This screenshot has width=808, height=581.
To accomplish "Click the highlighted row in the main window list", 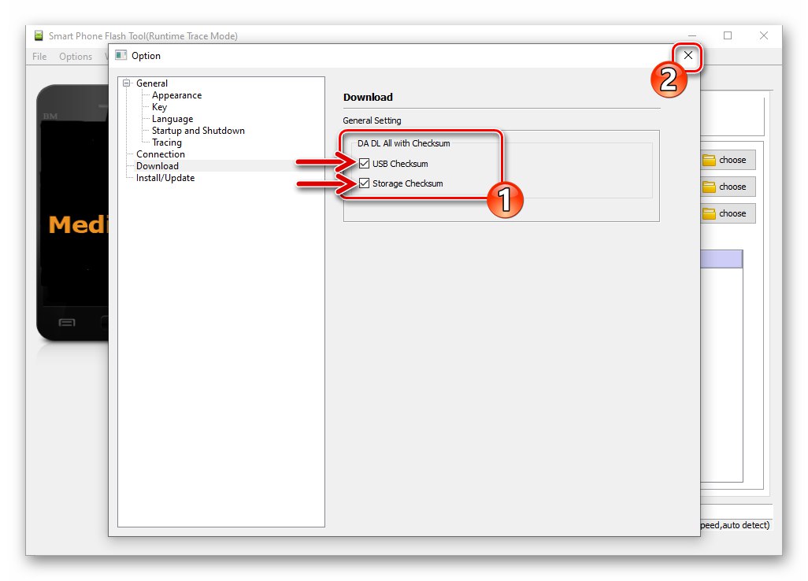I will 721,259.
